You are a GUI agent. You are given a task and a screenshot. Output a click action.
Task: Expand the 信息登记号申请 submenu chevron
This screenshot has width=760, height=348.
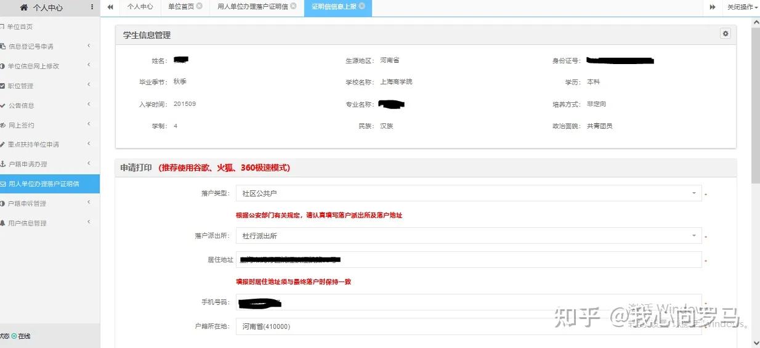pos(89,46)
